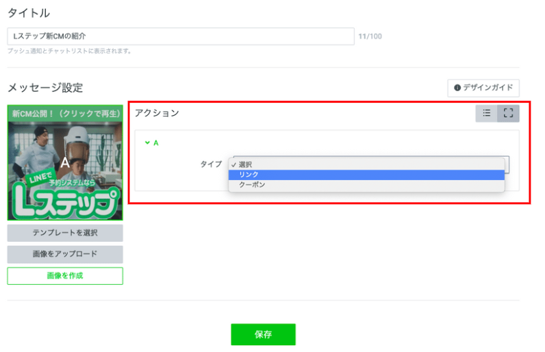Image resolution: width=545 pixels, height=352 pixels.
Task: Open the デザインガイド button
Action: point(483,88)
